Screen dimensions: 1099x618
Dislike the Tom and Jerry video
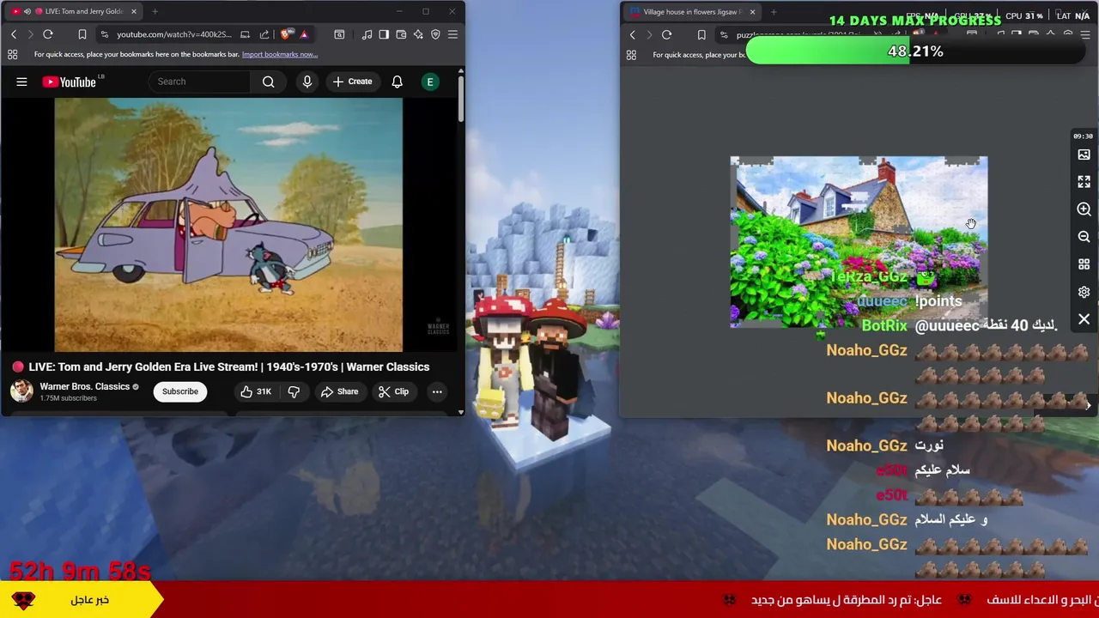(294, 391)
